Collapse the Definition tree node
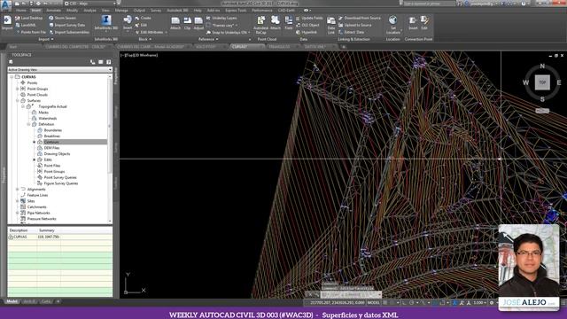567x319 pixels. click(x=28, y=124)
